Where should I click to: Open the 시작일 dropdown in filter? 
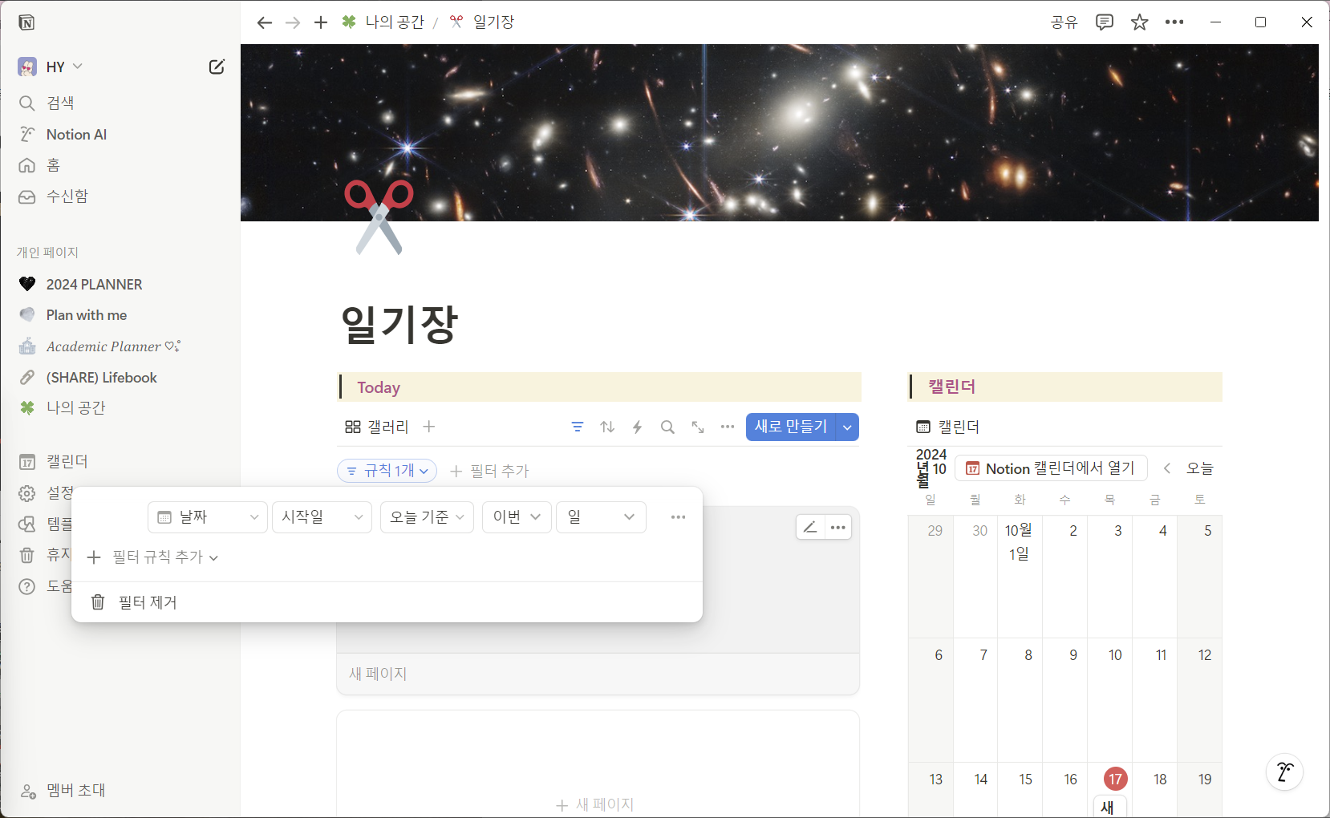tap(322, 517)
